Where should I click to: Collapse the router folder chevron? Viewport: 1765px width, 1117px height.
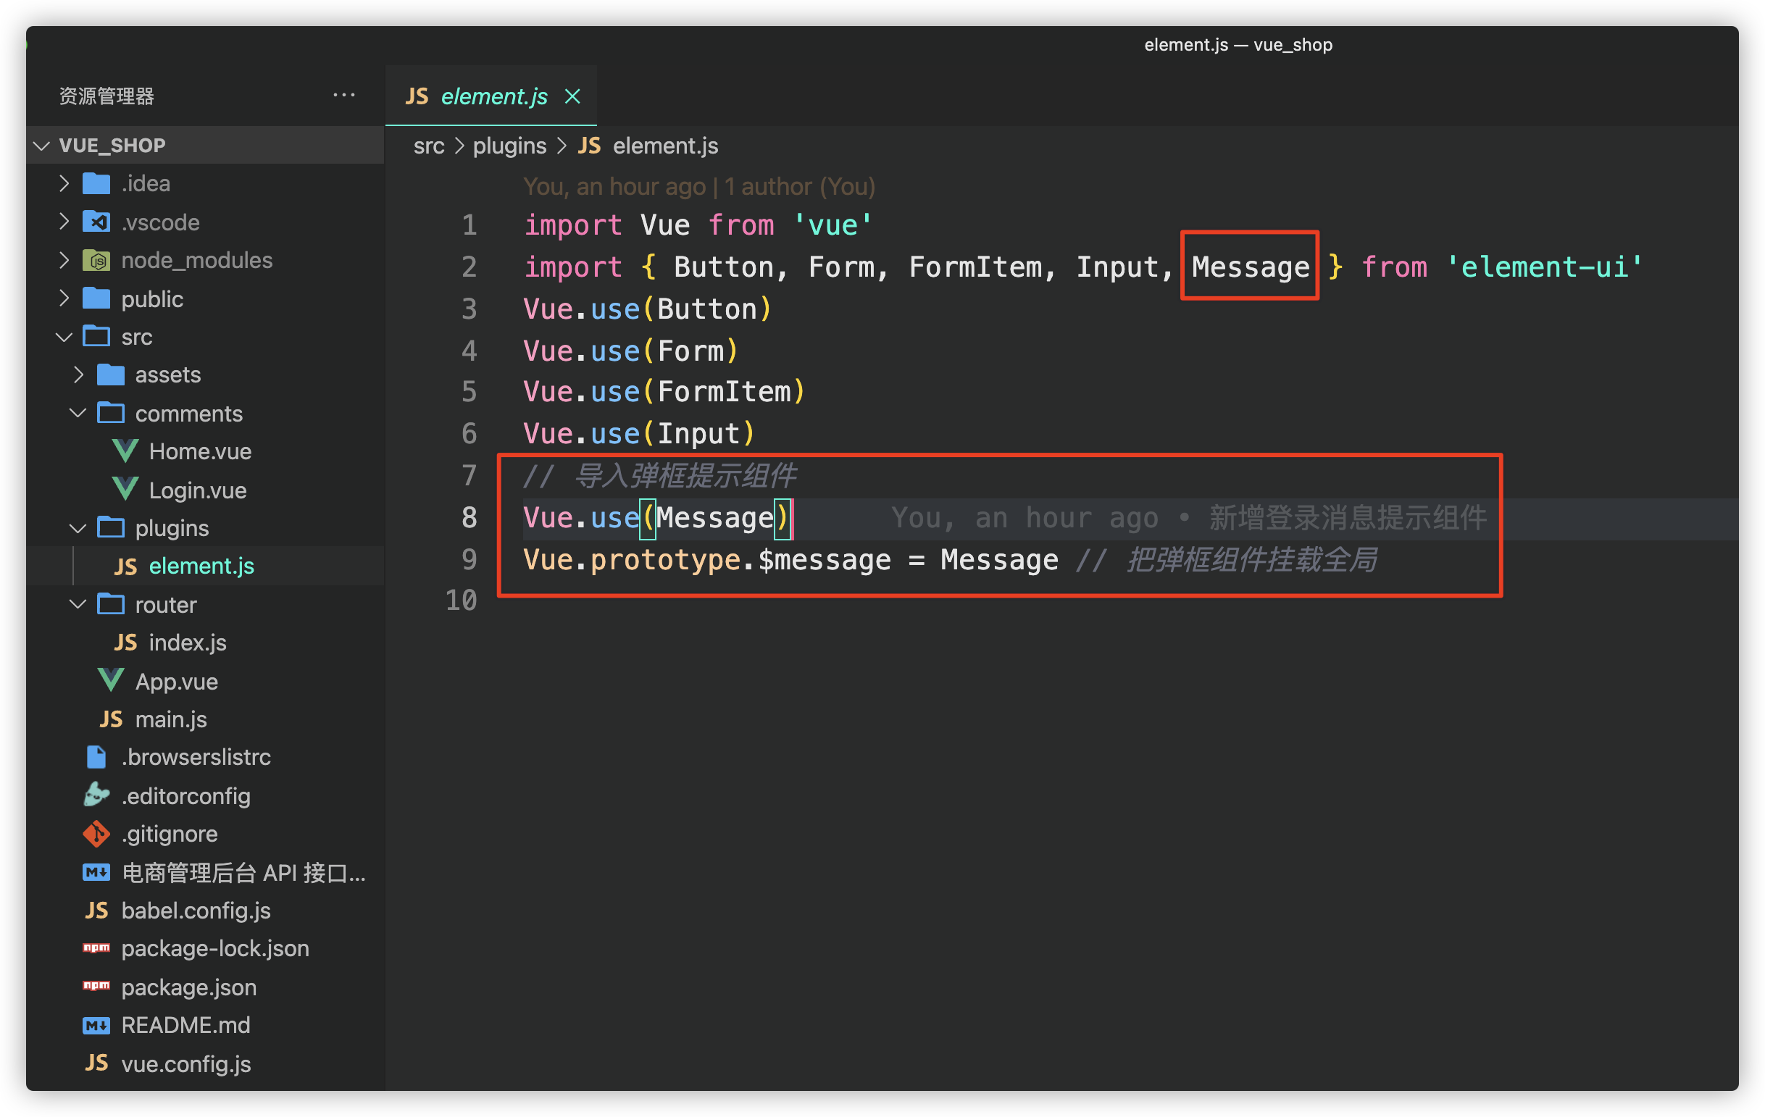click(x=78, y=604)
